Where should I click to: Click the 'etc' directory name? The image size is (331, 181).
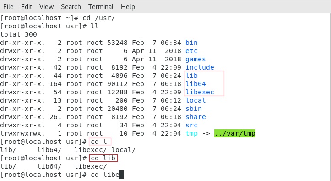pyautogui.click(x=191, y=51)
